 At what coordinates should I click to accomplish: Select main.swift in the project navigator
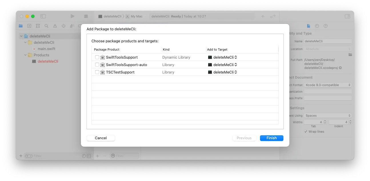point(46,49)
